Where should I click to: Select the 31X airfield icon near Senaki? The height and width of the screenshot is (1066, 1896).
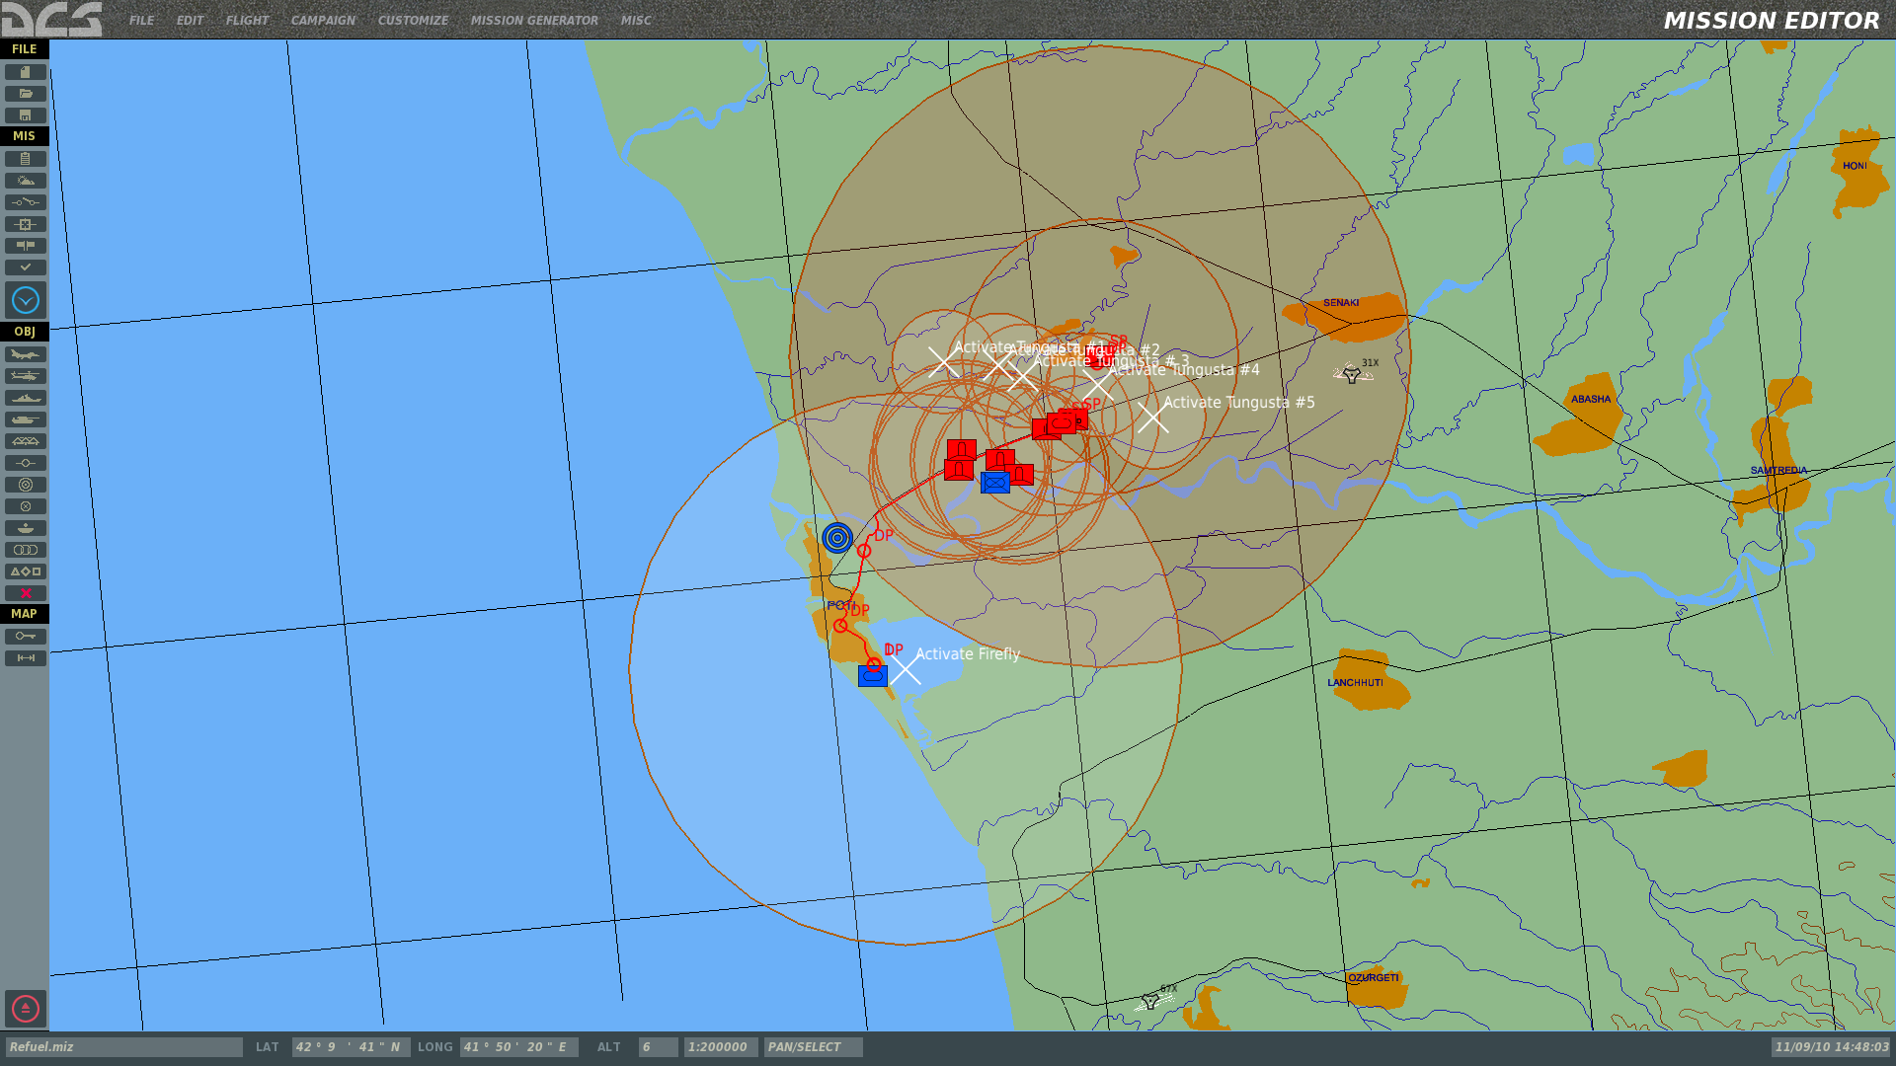click(1352, 375)
